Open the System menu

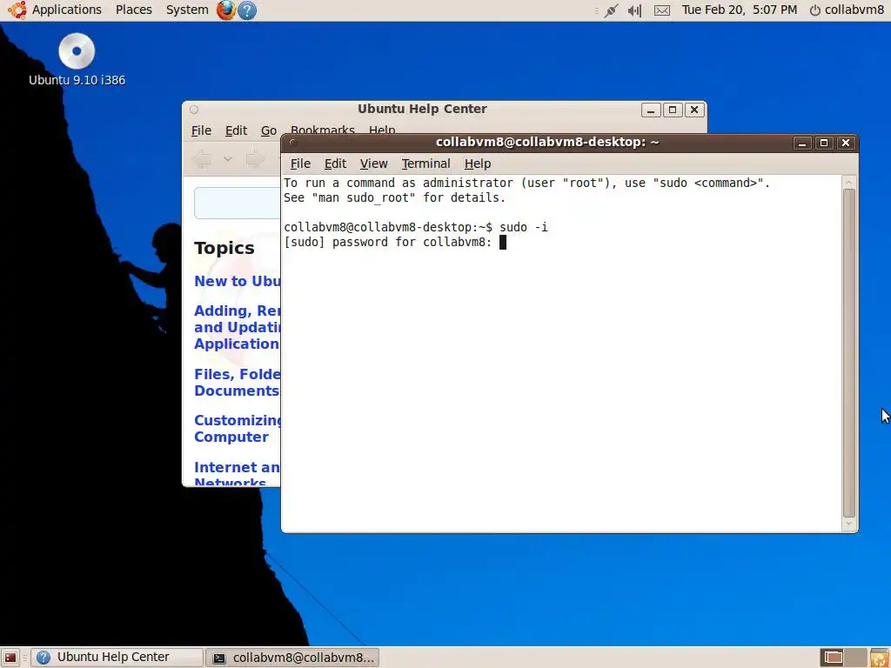[x=187, y=10]
